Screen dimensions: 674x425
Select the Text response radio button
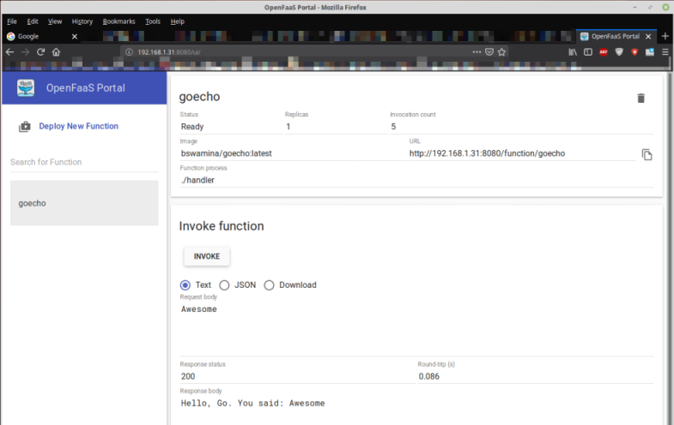coord(185,285)
